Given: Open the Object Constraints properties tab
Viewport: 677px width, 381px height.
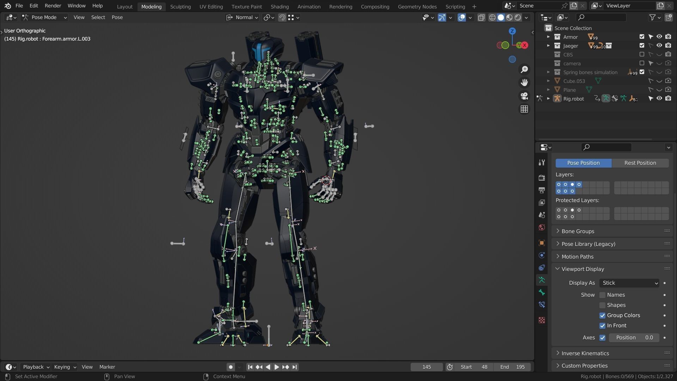Looking at the screenshot, I should pyautogui.click(x=542, y=267).
